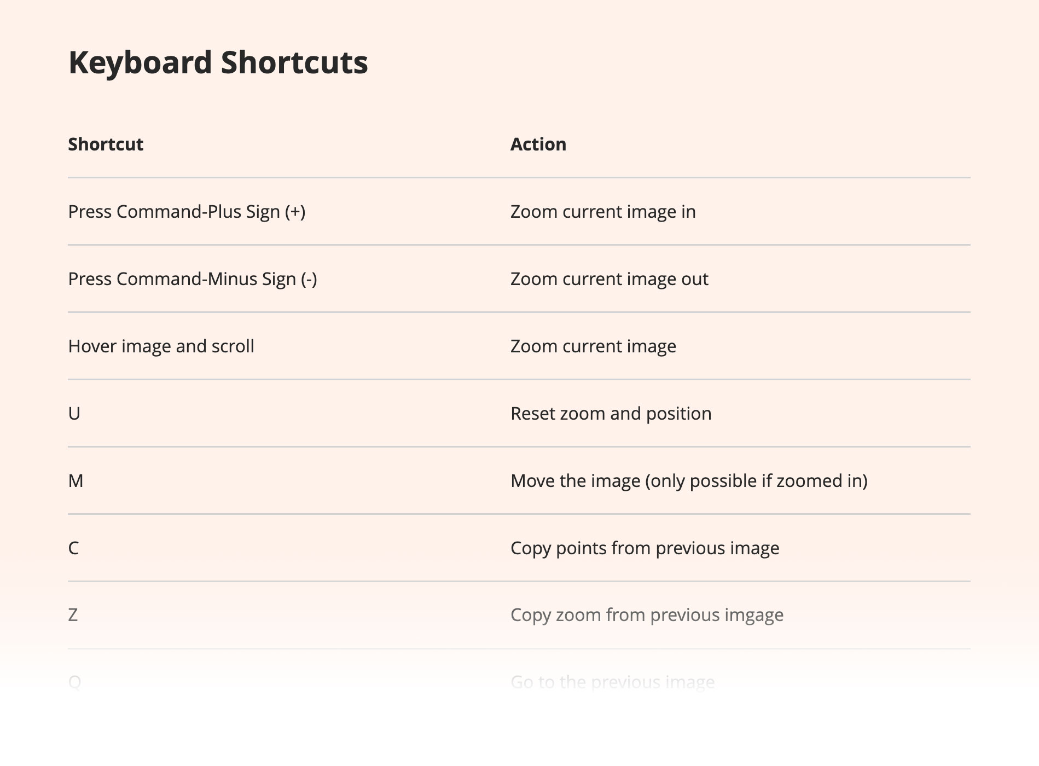
Task: Click the Zoom current image in text
Action: pyautogui.click(x=603, y=212)
